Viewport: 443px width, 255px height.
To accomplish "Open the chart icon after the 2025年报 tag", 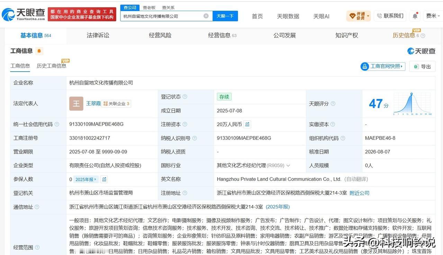I will click(x=104, y=179).
